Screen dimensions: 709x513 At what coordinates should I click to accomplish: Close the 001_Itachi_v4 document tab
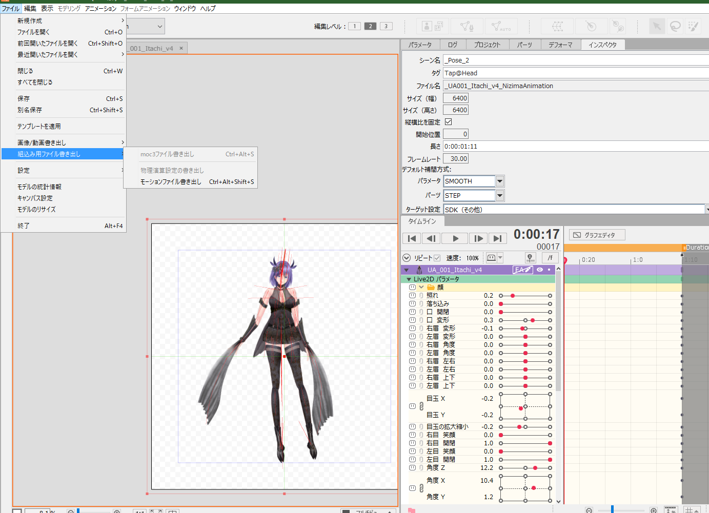[181, 48]
